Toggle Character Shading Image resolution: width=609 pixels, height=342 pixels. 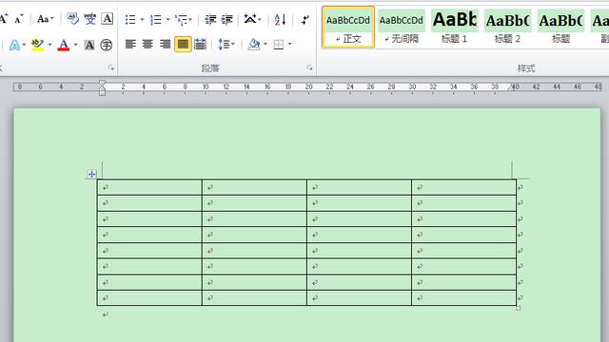pyautogui.click(x=89, y=45)
